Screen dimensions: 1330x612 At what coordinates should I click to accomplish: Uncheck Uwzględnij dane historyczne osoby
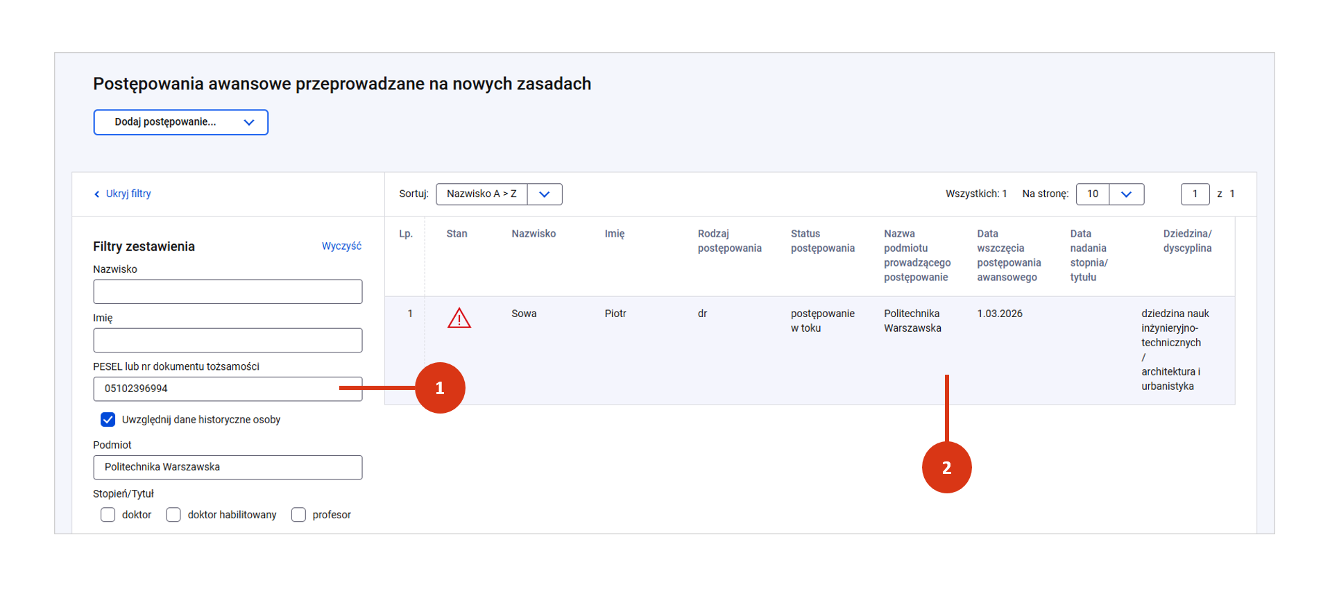[x=108, y=420]
